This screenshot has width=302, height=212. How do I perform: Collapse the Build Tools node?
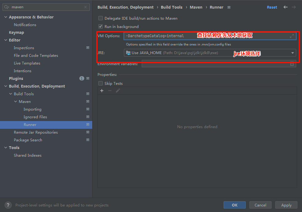10,94
